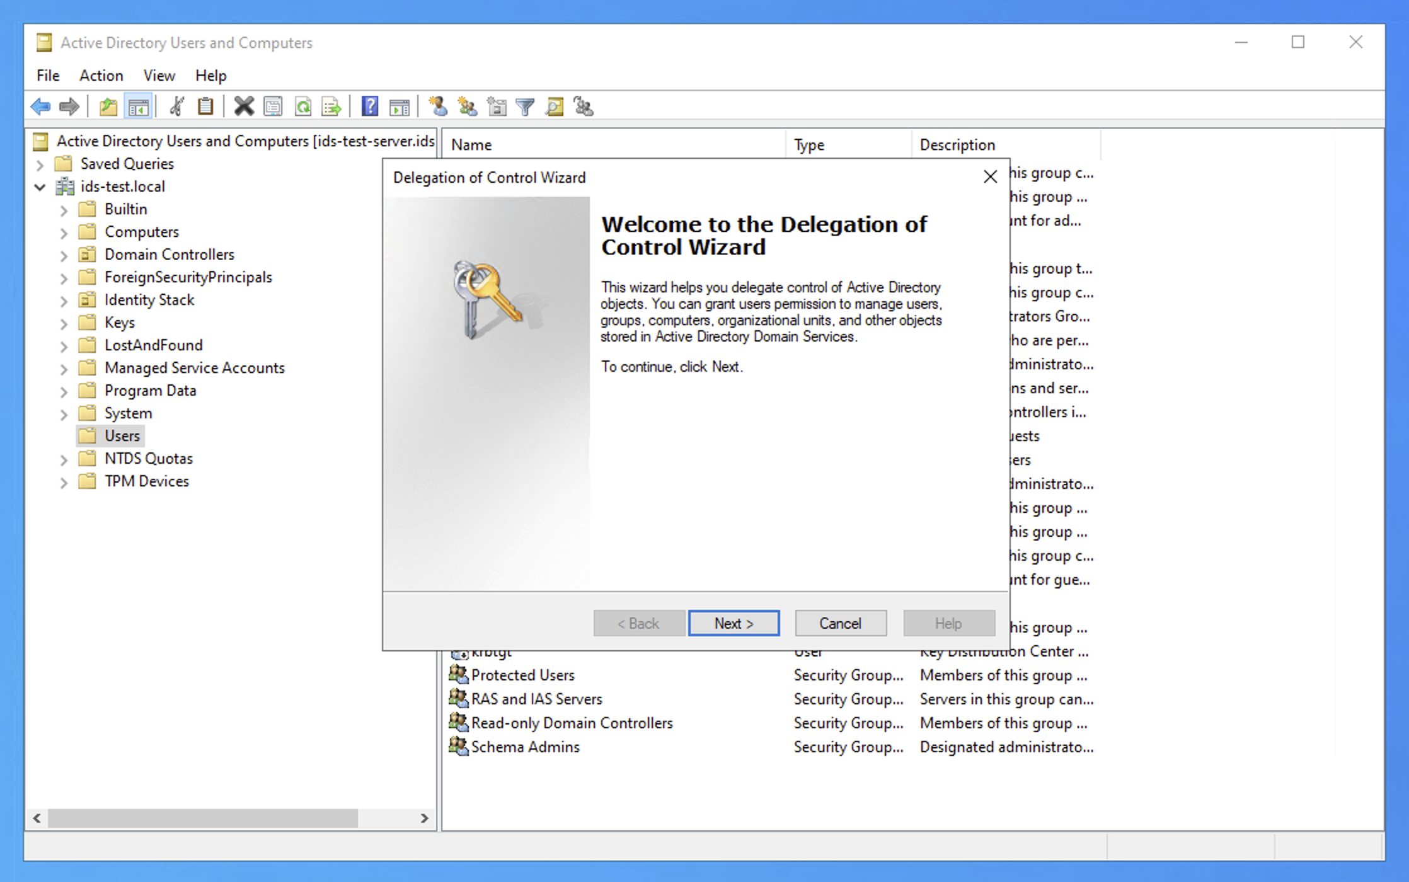Click the Find objects magnifier icon
Image resolution: width=1409 pixels, height=882 pixels.
pyautogui.click(x=555, y=106)
